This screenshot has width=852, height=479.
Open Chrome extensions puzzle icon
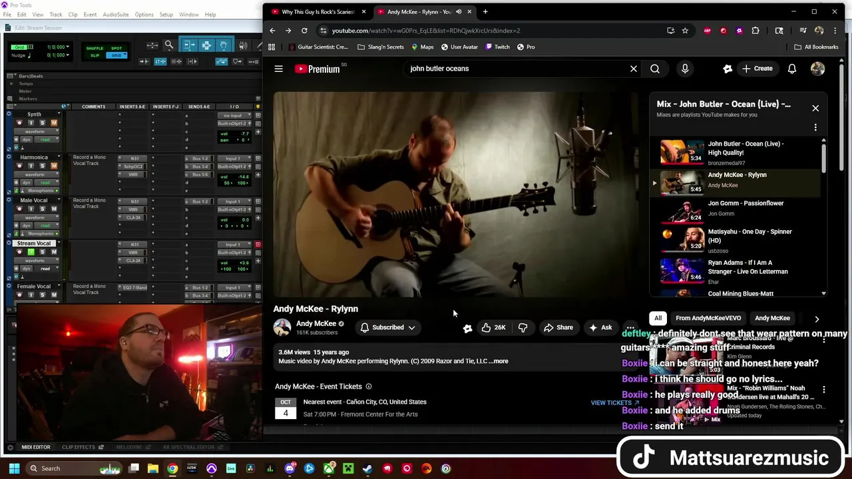pyautogui.click(x=755, y=31)
